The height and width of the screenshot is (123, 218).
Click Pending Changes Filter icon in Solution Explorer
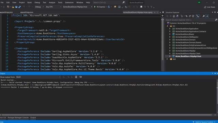pos(182,16)
